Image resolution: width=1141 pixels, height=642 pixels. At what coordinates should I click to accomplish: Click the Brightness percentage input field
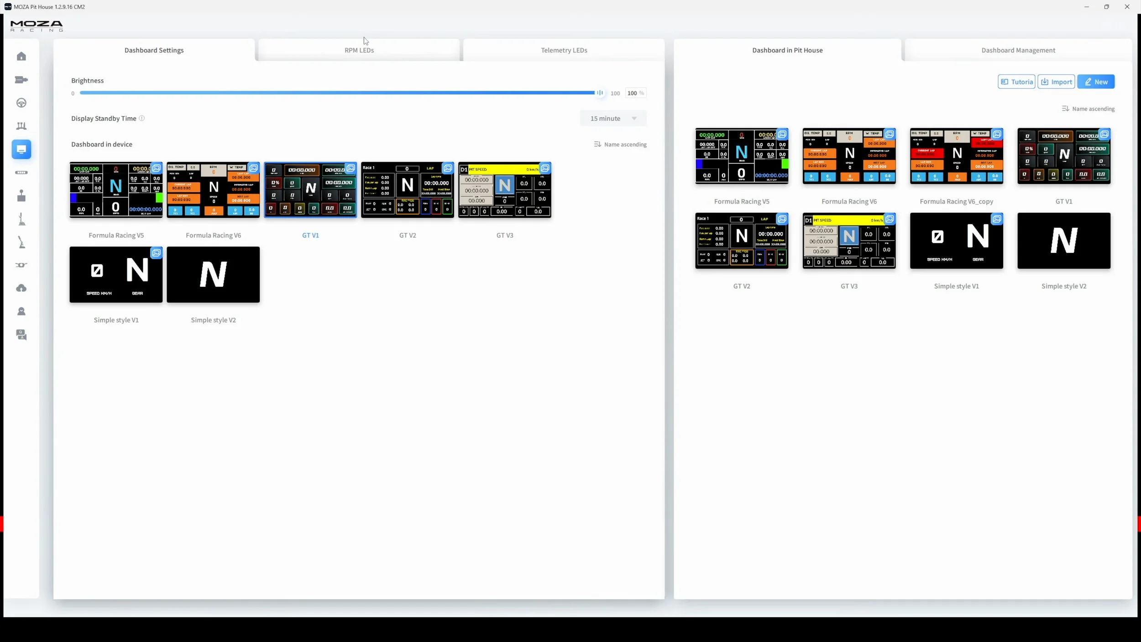click(x=635, y=93)
